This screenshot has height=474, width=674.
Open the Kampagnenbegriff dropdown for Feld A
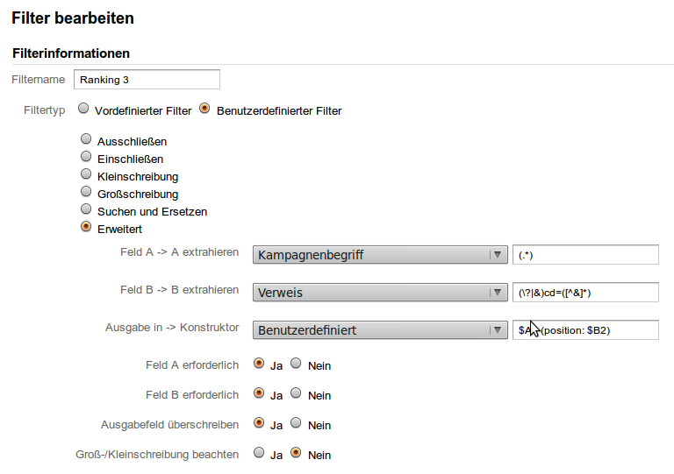[x=380, y=255]
